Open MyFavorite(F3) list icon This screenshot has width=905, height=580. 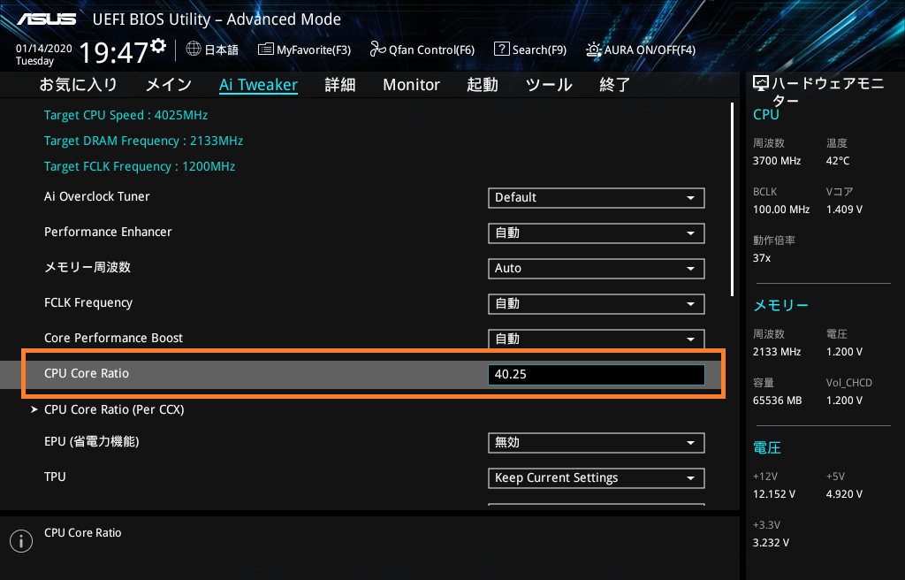pos(265,50)
